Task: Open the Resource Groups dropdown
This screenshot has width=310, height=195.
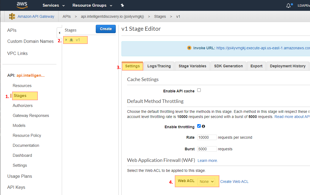Action: coord(92,5)
